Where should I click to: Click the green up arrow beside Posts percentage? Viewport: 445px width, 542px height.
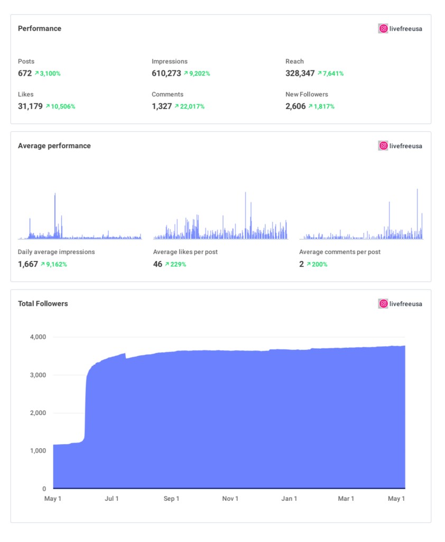pos(37,74)
